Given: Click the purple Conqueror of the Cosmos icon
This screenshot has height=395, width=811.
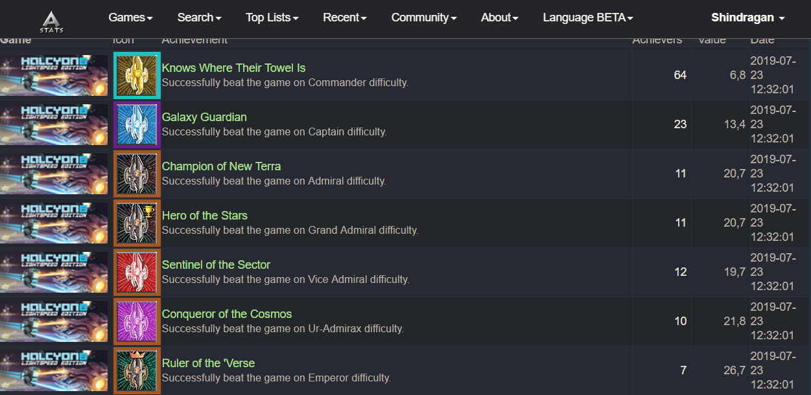Looking at the screenshot, I should click(137, 322).
